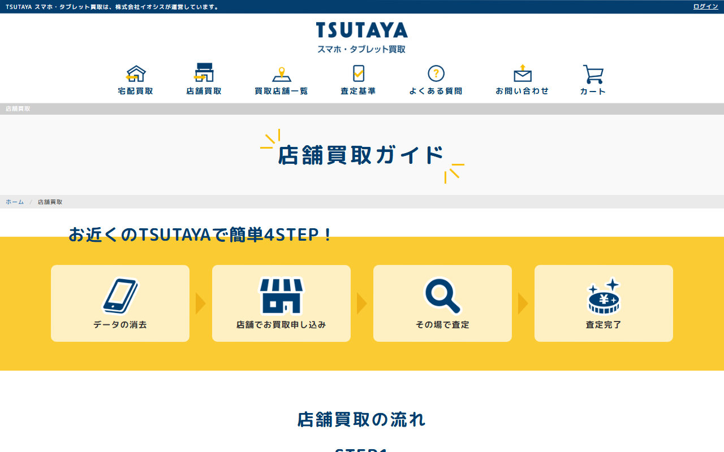Select the 店舗でお買取申し込み step label

pos(281,325)
